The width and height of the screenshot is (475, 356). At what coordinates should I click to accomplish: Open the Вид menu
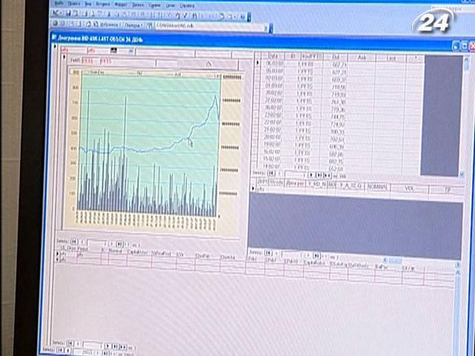[x=88, y=4]
